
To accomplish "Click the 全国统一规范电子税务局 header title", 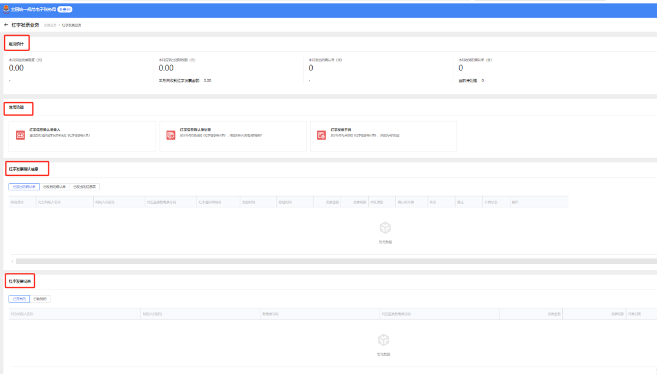I will [33, 9].
